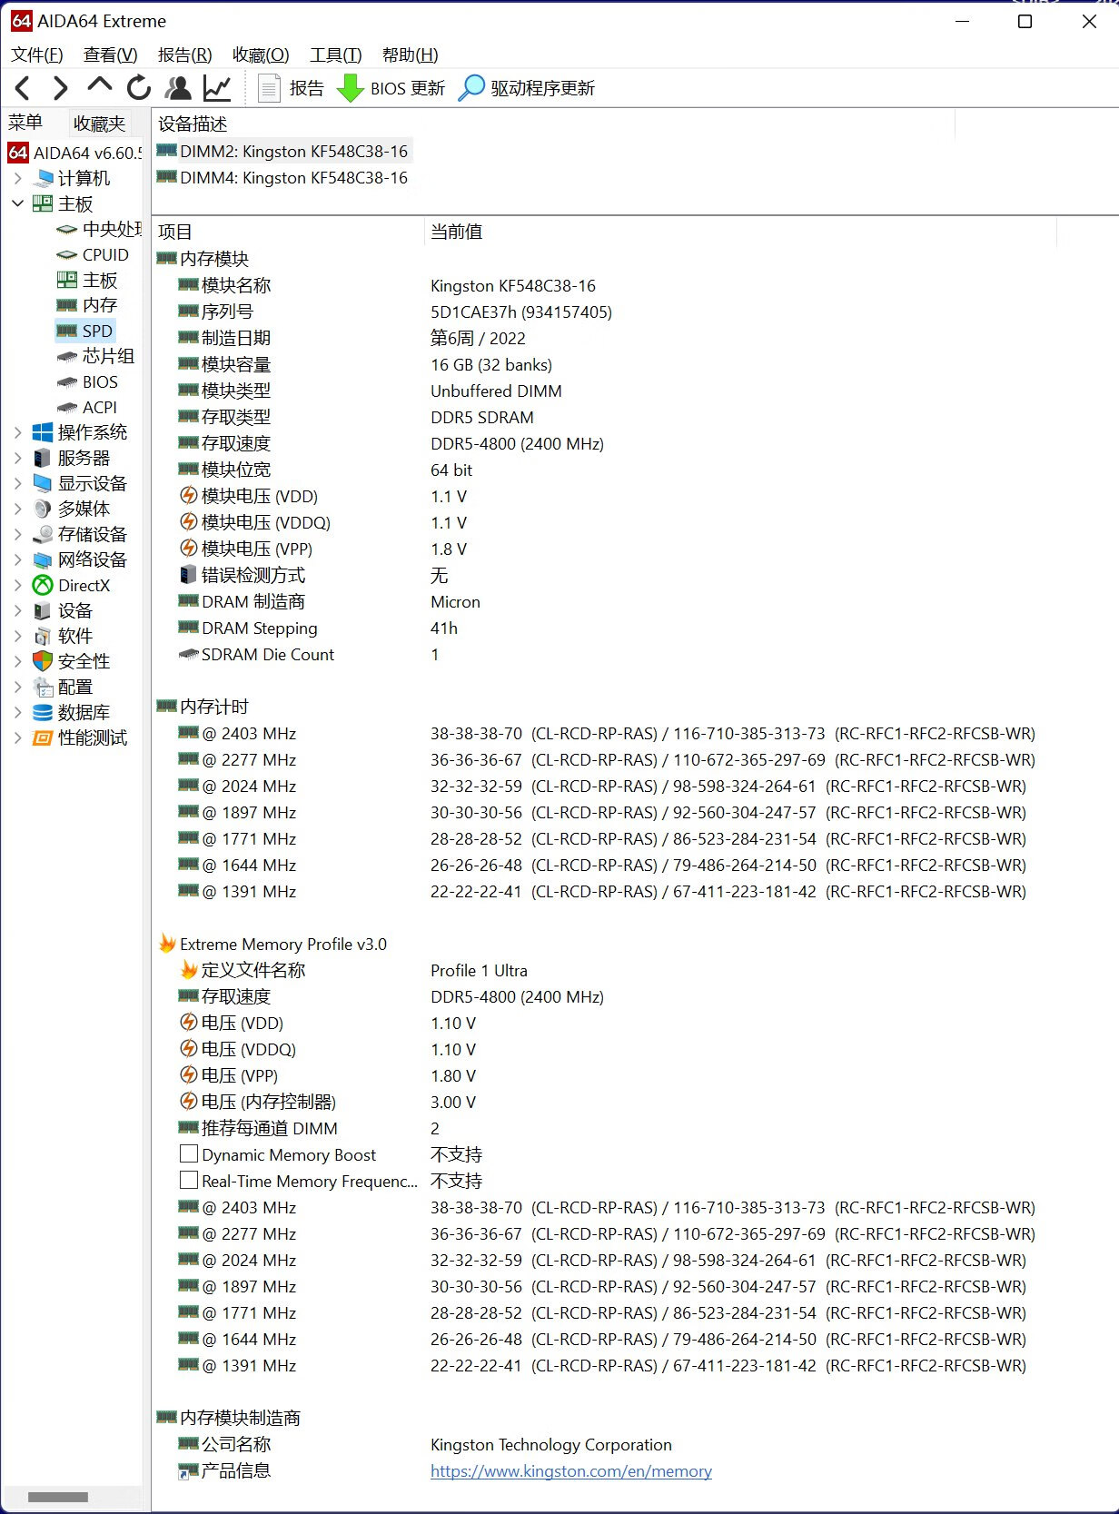Click the sidebar horizontal scrollbar thumb
1119x1514 pixels.
(x=58, y=1496)
